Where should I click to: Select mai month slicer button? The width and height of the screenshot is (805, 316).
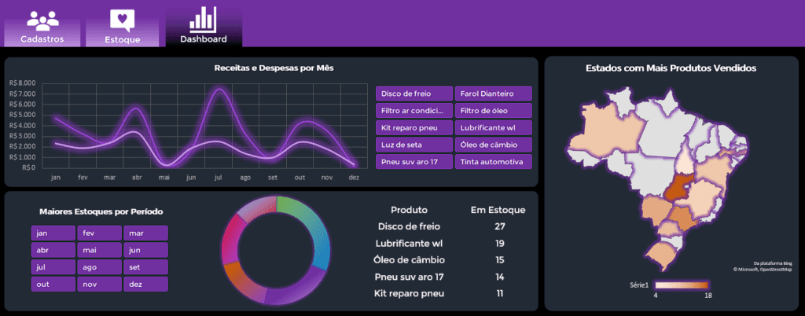[100, 250]
